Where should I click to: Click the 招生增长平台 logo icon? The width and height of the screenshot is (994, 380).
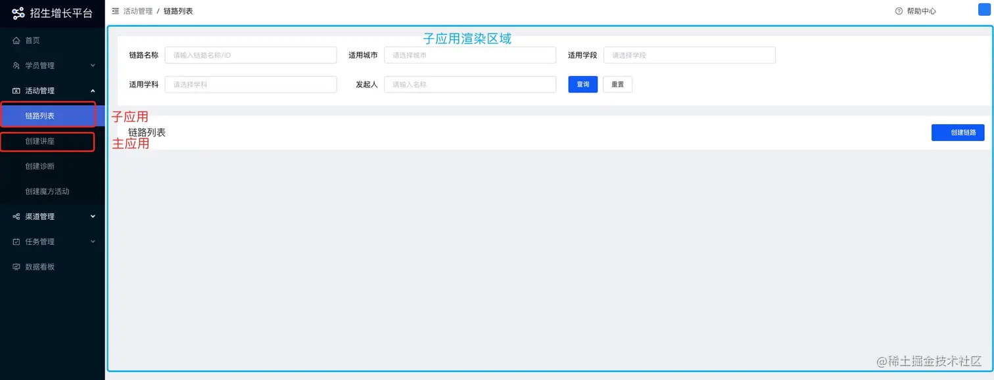tap(18, 13)
